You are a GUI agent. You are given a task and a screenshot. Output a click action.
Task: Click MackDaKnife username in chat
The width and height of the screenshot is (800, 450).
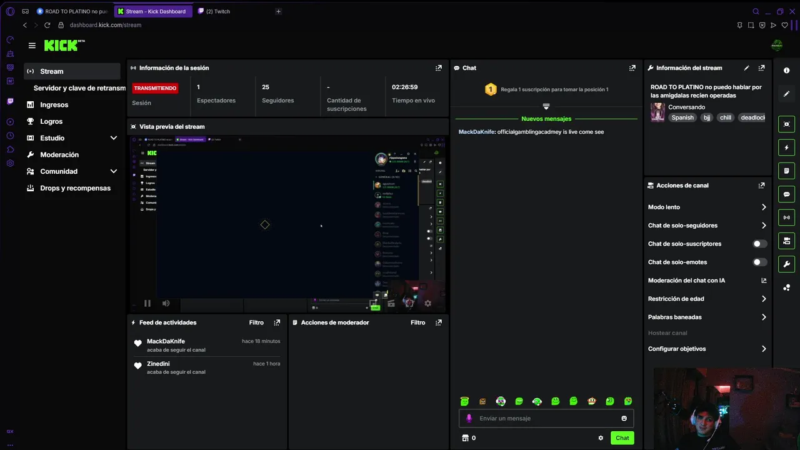[477, 132]
